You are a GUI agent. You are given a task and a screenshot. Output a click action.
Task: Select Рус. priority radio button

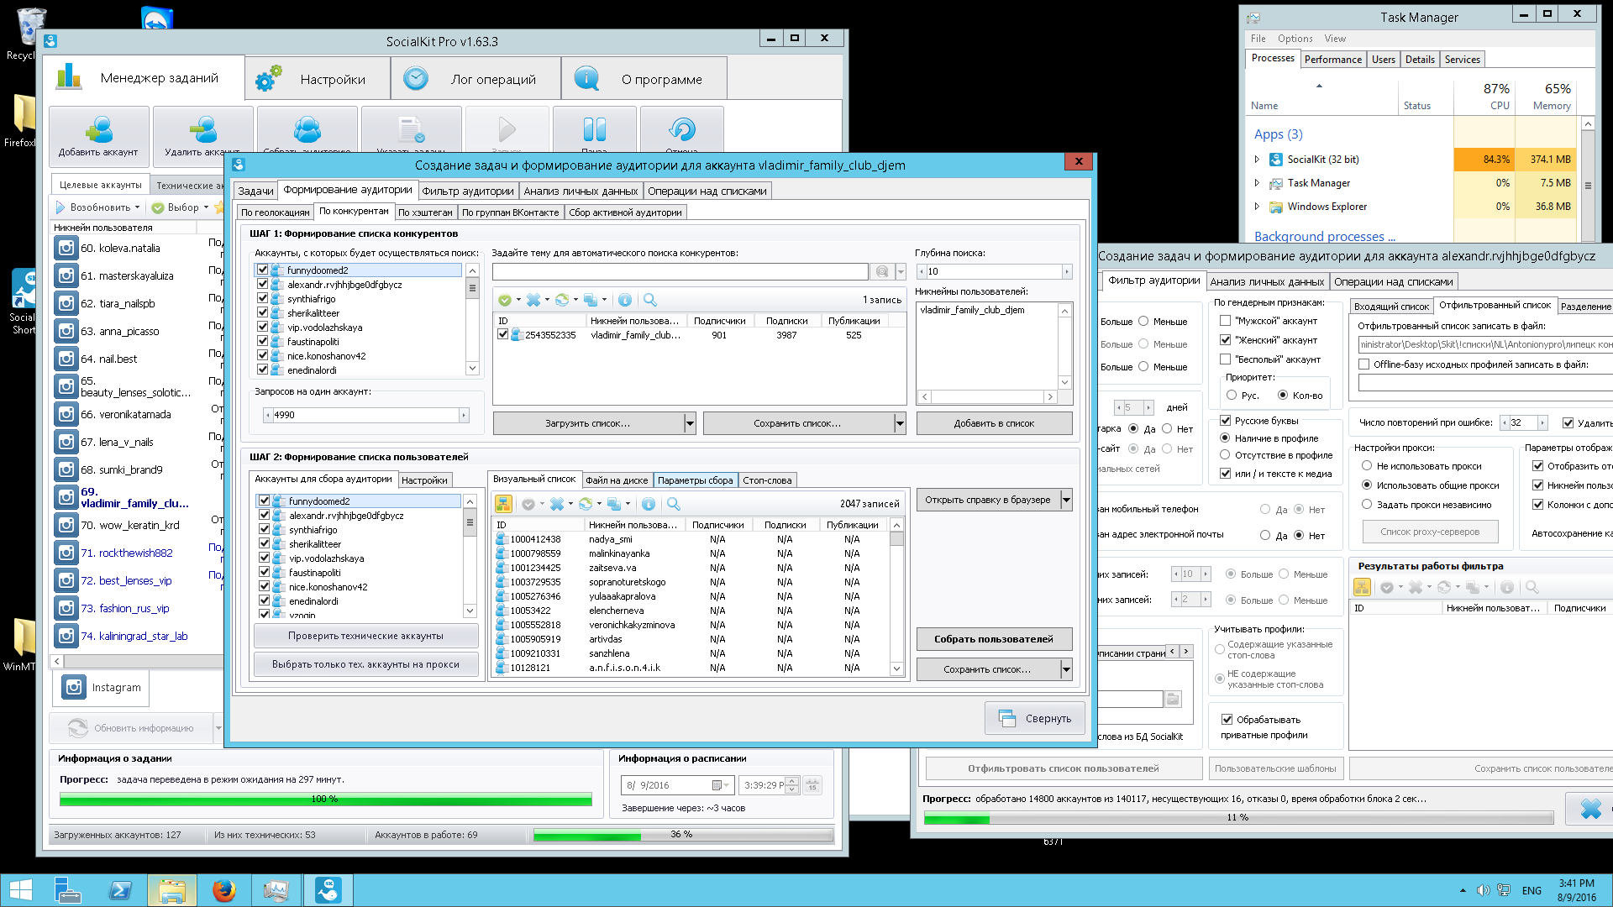1232,395
